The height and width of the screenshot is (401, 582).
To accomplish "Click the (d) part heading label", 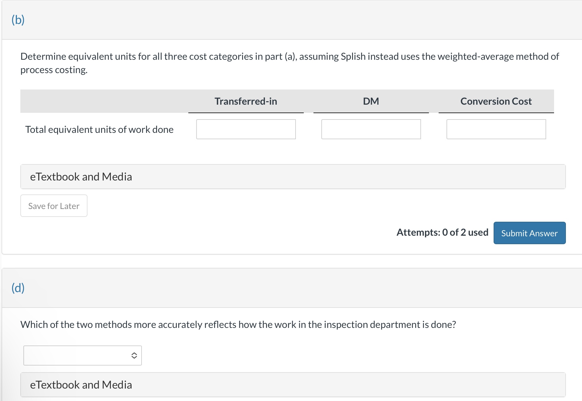I will tap(18, 288).
